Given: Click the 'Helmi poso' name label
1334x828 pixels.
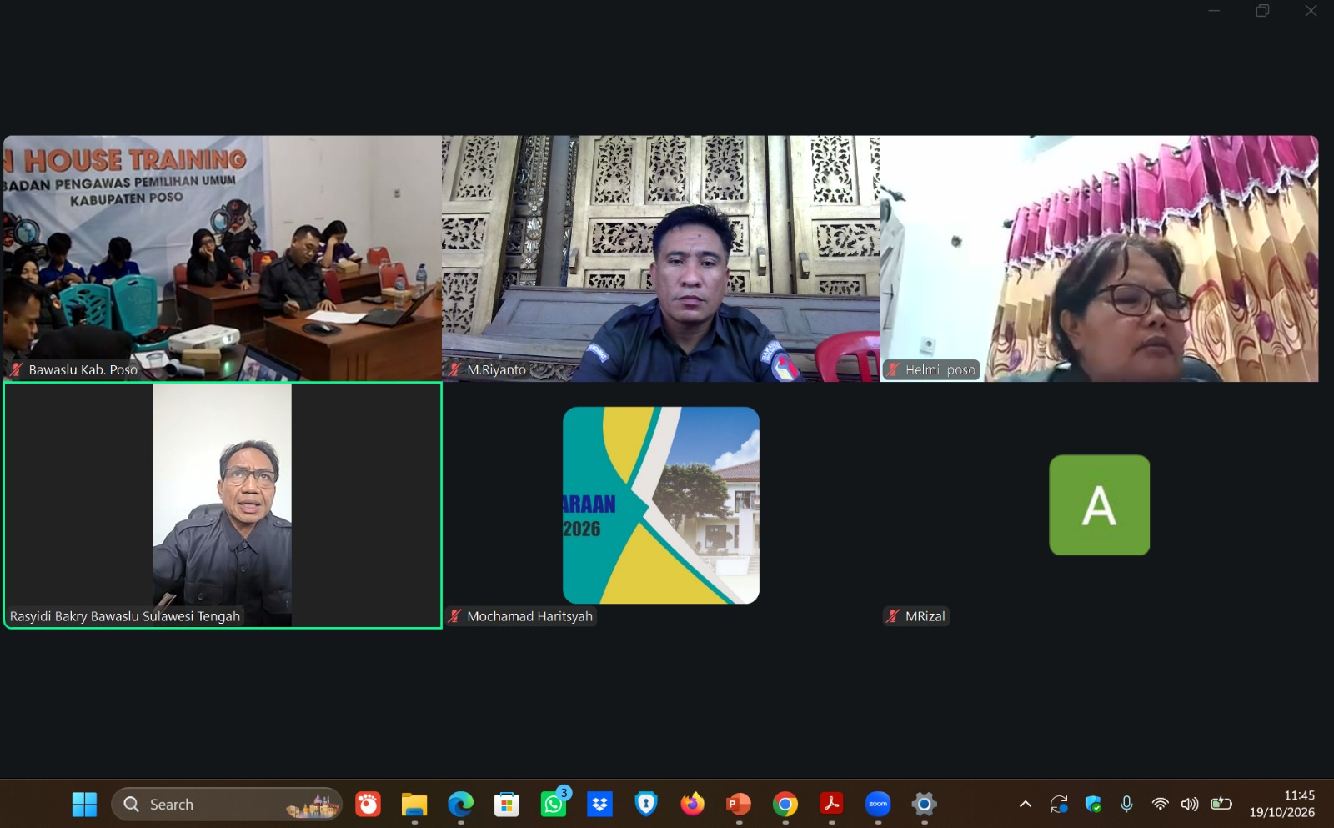Looking at the screenshot, I should (x=940, y=370).
